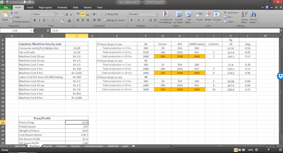
Task: Open Format as Table gallery
Action: click(179, 17)
